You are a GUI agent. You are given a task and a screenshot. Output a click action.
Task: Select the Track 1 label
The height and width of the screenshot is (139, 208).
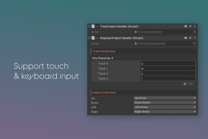[x=103, y=69]
